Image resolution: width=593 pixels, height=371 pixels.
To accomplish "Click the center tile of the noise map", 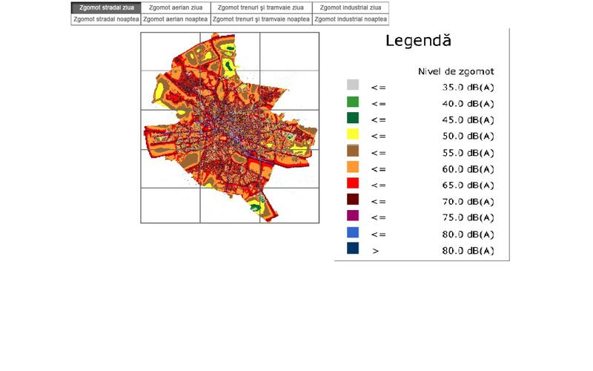I will 230,130.
